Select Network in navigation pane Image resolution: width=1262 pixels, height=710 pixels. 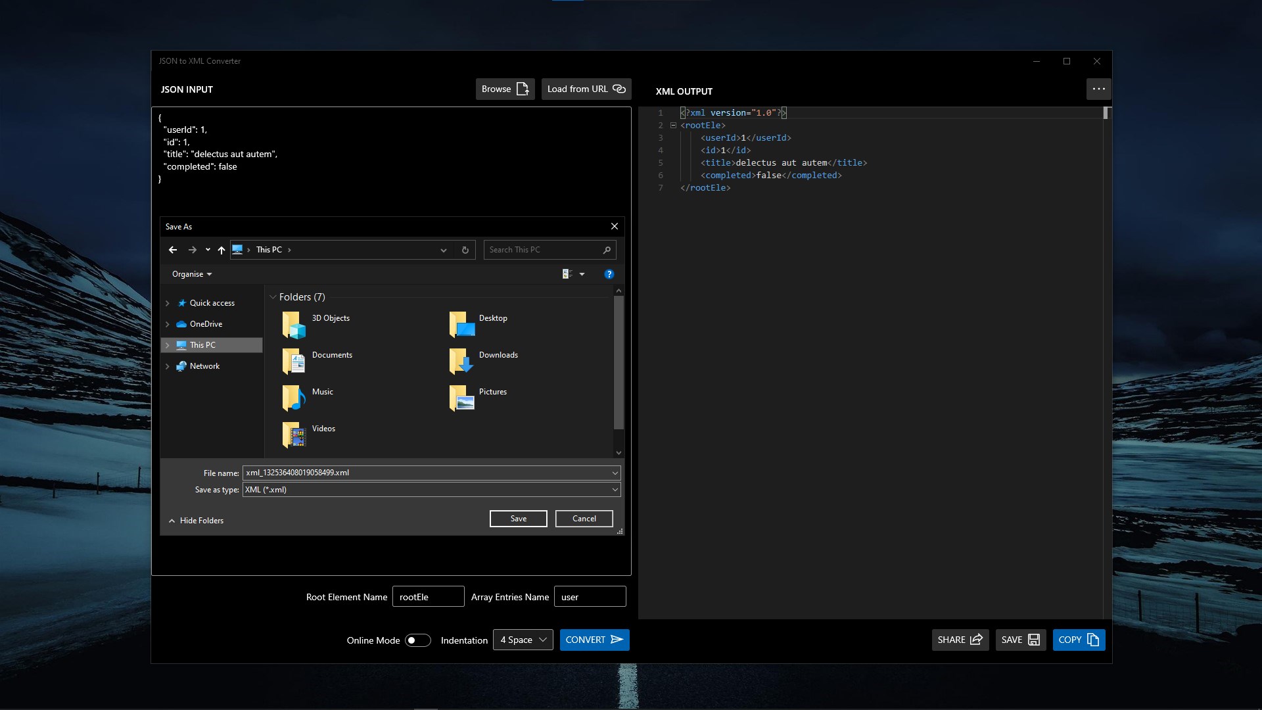click(204, 366)
